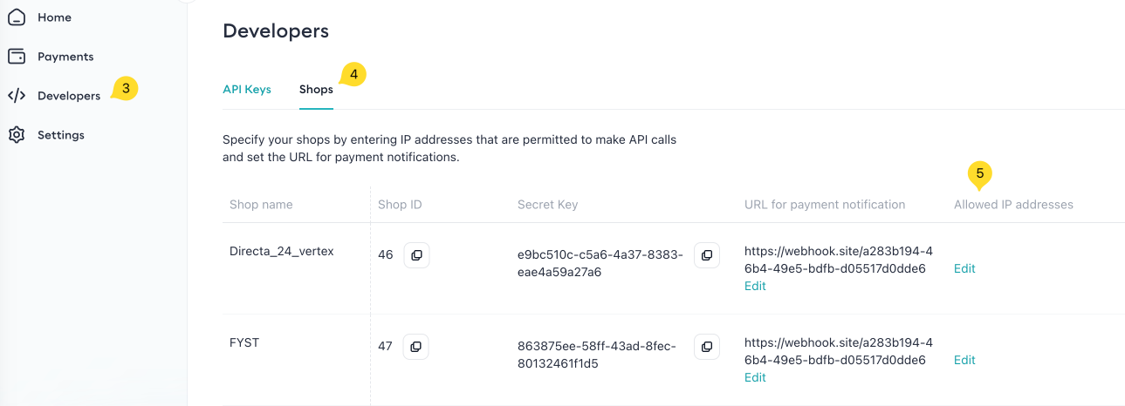Click the yellow step 4 badge
This screenshot has height=406, width=1125.
(x=353, y=75)
